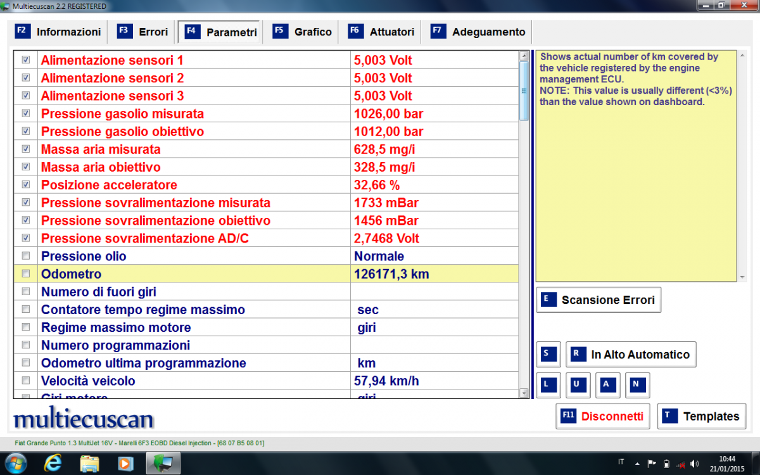Launch Internet Explorer from the taskbar
This screenshot has width=760, height=475.
click(x=54, y=463)
